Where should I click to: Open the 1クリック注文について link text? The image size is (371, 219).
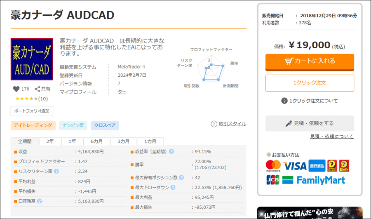click(314, 101)
